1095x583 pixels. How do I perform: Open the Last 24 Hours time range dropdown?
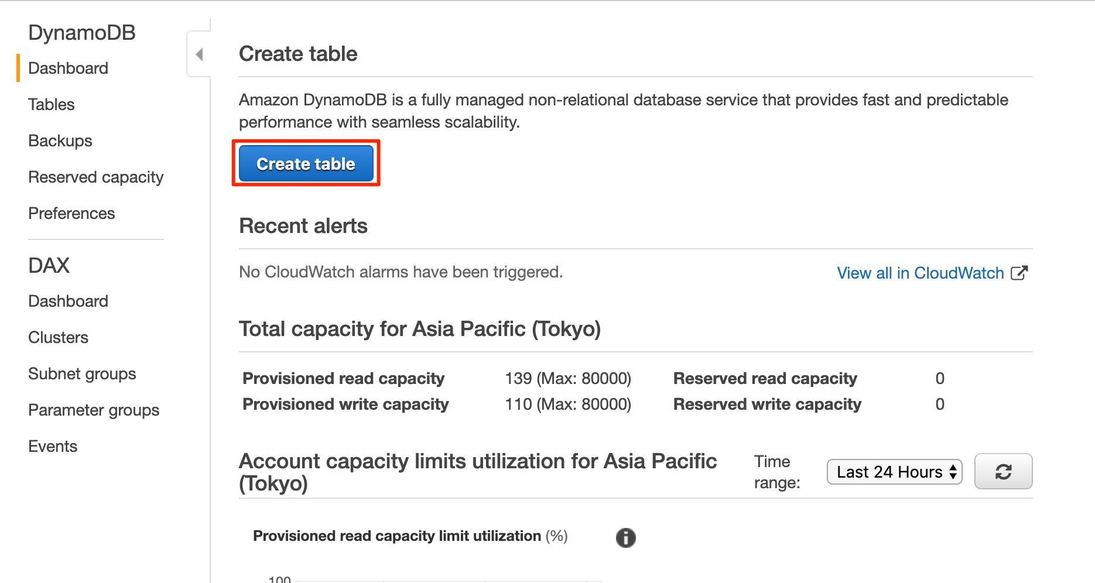894,472
